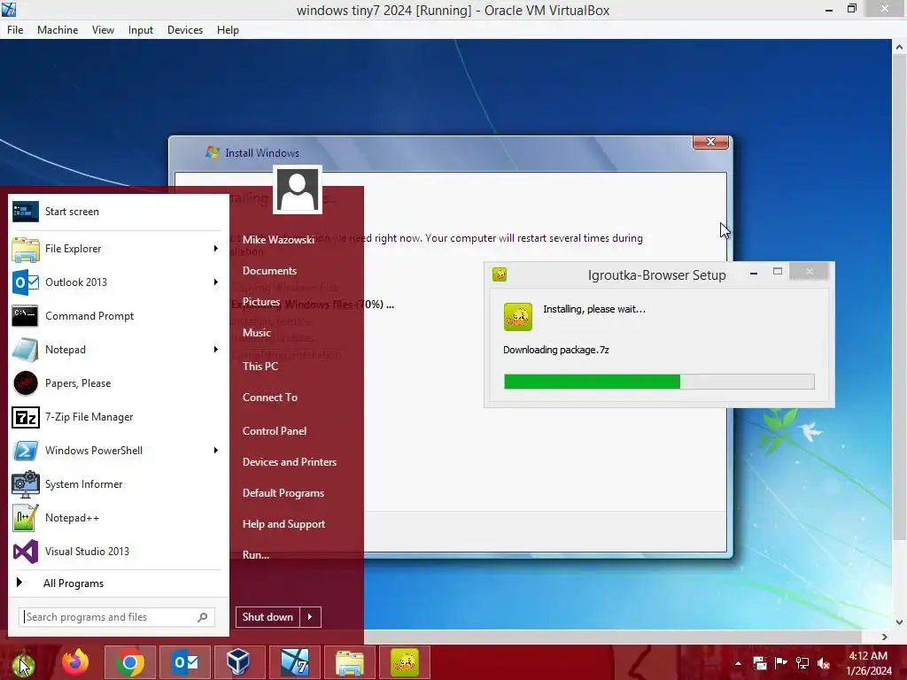Open Help and Support
This screenshot has width=907, height=680.
coord(283,524)
